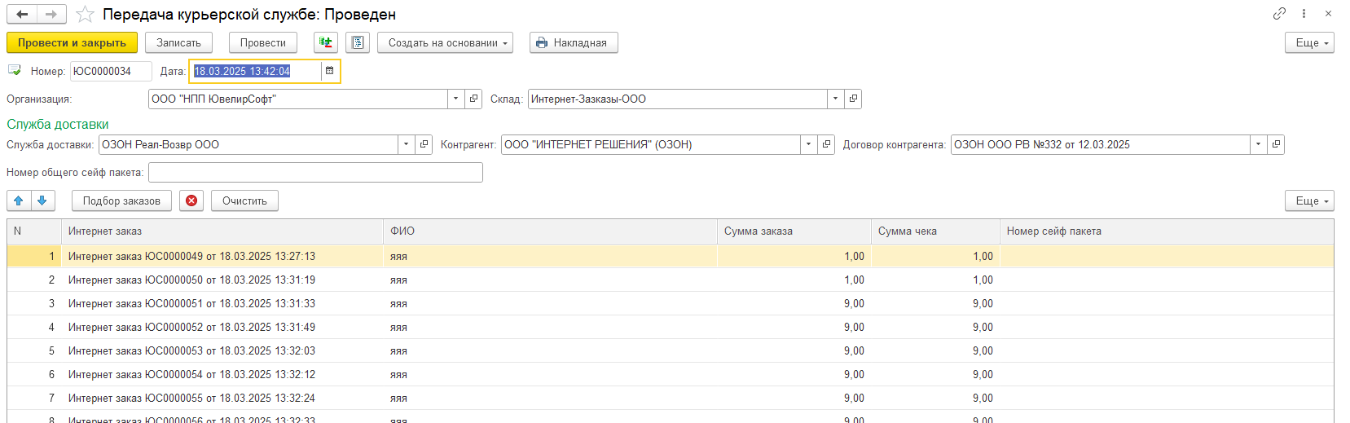
Task: Go back with the left arrow
Action: coord(22,14)
